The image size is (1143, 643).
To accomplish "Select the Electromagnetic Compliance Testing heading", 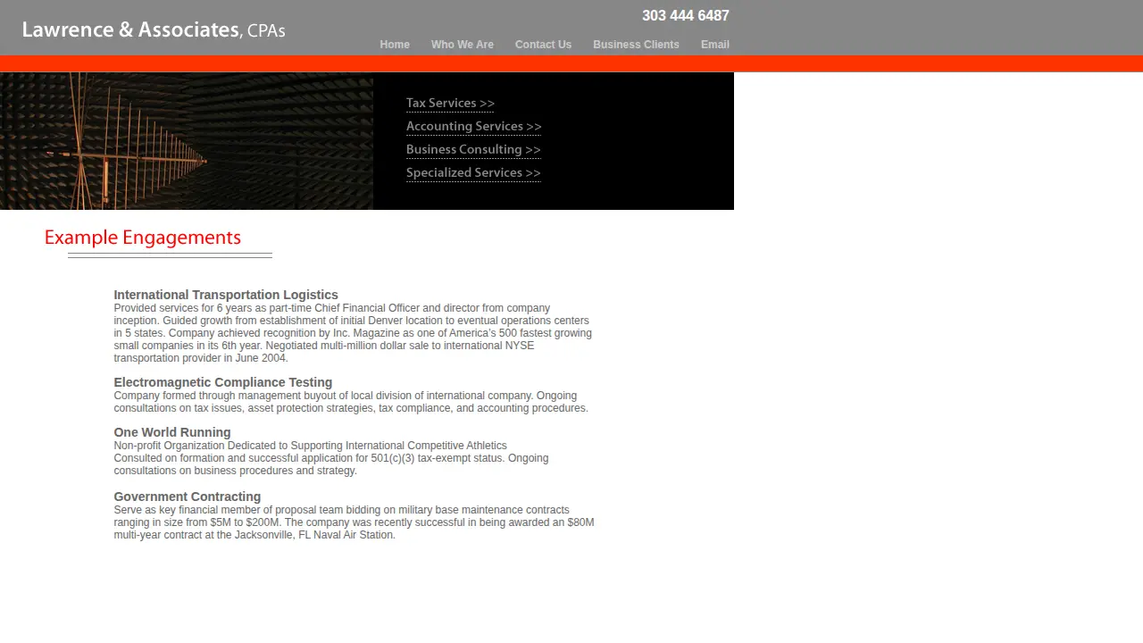I will coord(222,382).
